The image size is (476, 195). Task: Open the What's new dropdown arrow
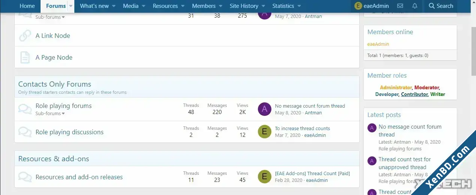tap(114, 6)
